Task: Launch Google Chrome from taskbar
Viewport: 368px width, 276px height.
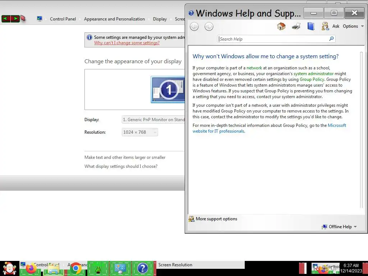Action: 75,268
